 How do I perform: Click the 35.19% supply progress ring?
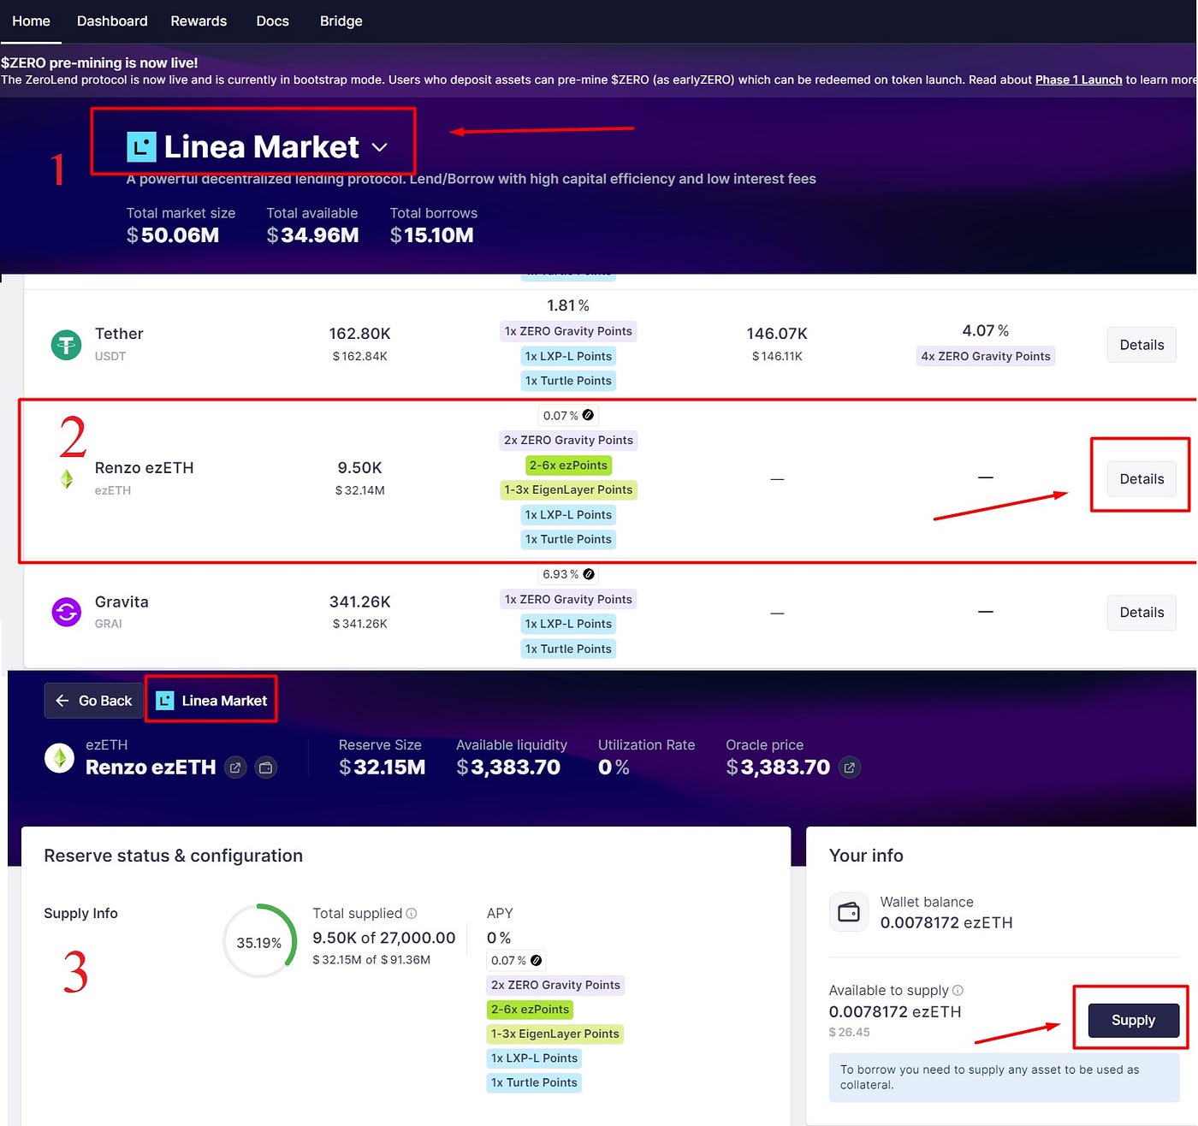tap(259, 941)
